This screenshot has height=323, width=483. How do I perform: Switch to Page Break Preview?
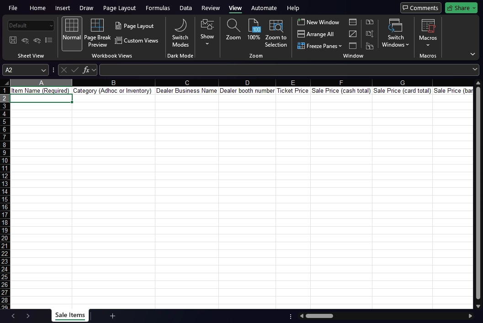pyautogui.click(x=97, y=33)
